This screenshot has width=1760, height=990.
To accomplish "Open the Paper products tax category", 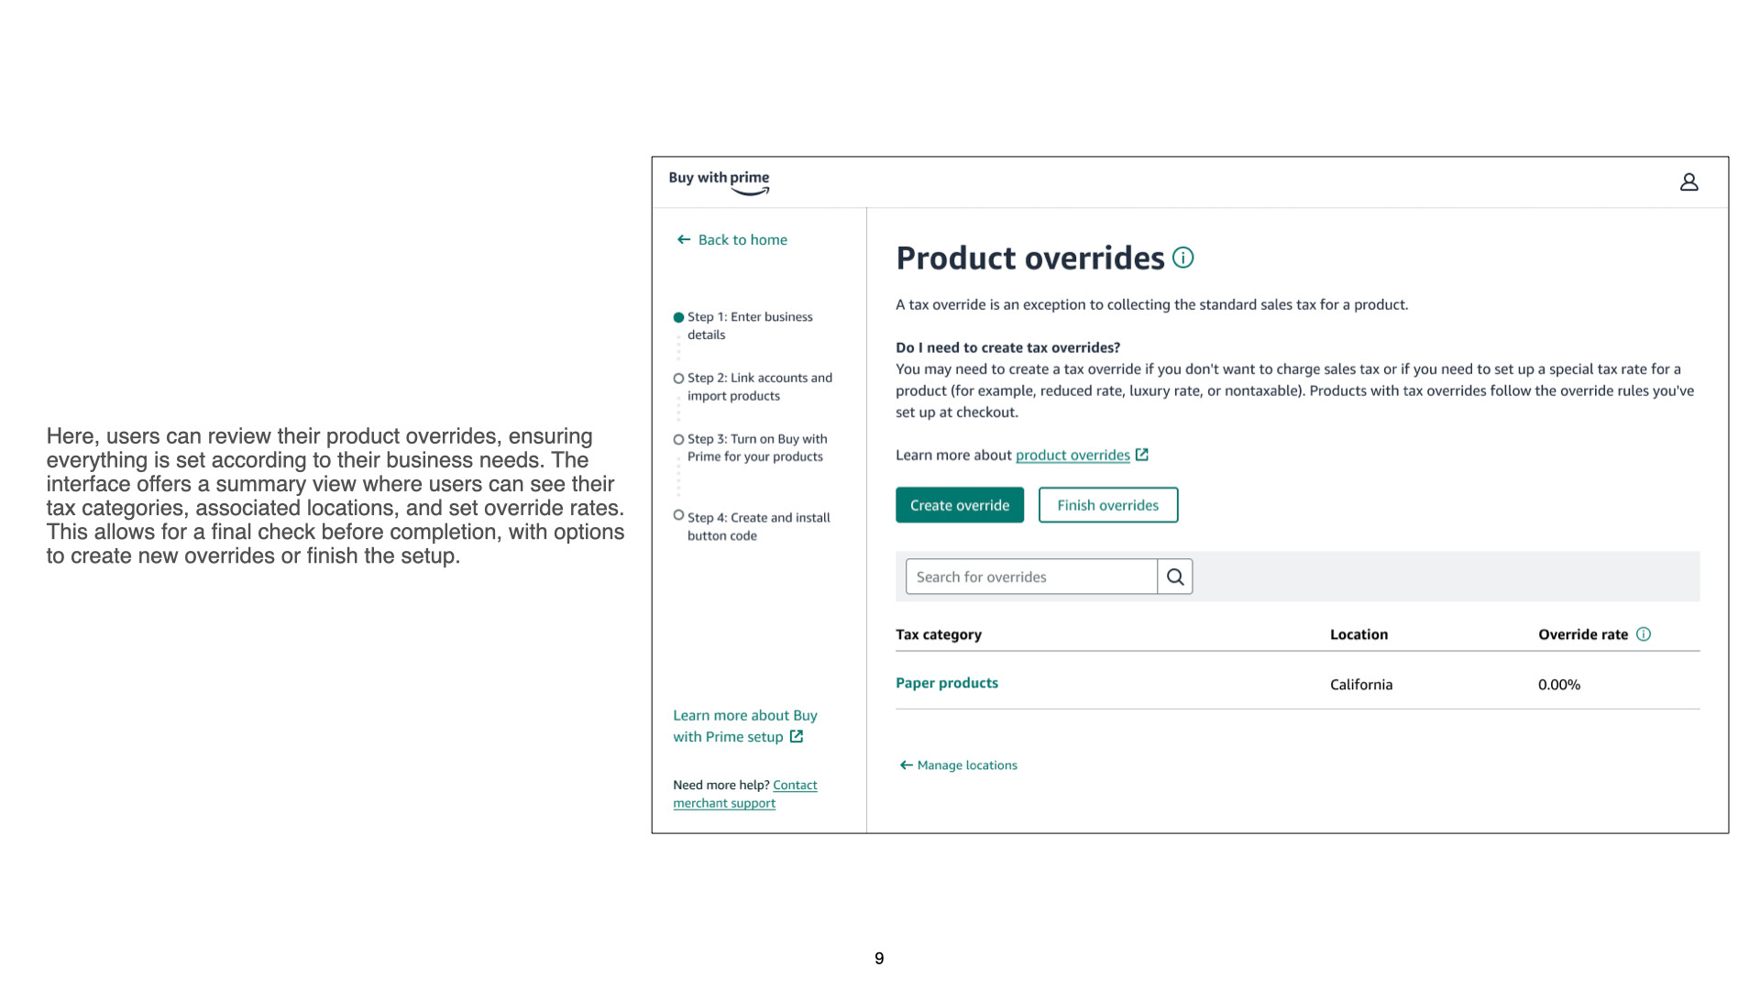I will [947, 683].
